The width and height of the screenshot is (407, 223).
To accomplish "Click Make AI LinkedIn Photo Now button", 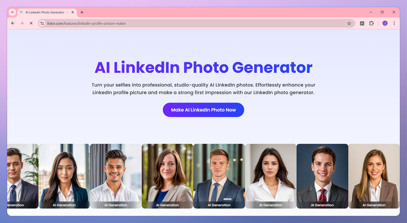I will pos(203,110).
